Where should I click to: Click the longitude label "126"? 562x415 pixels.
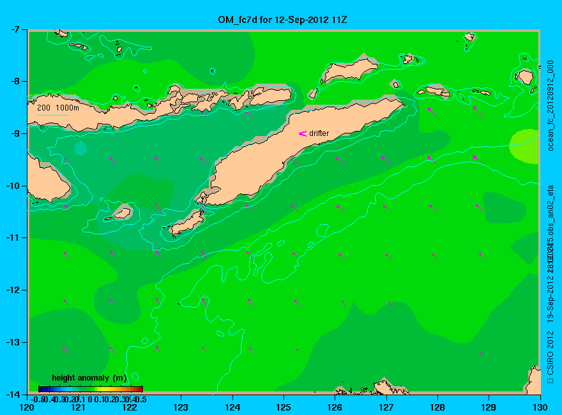point(335,407)
